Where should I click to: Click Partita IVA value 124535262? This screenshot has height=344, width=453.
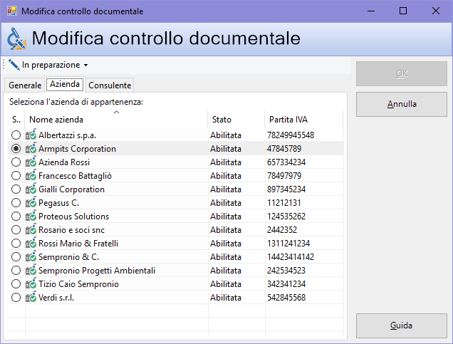click(286, 217)
